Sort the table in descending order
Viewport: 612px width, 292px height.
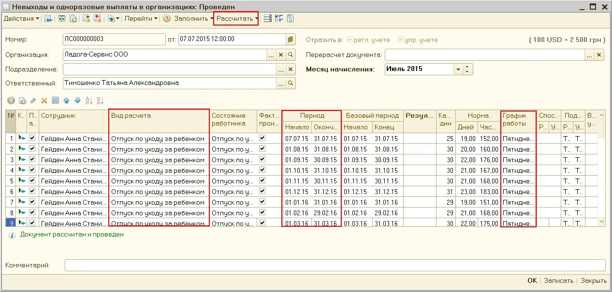click(100, 100)
